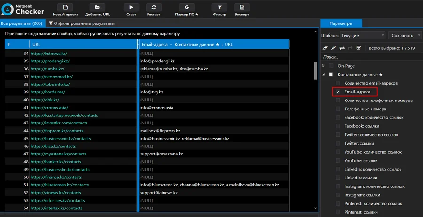Select the Все результаты (205) tab
The image size is (423, 217).
tap(22, 23)
